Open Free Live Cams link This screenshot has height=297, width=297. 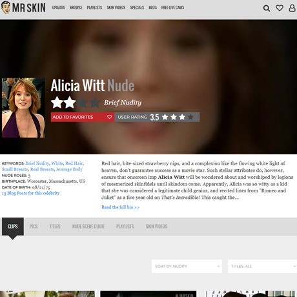(x=172, y=8)
